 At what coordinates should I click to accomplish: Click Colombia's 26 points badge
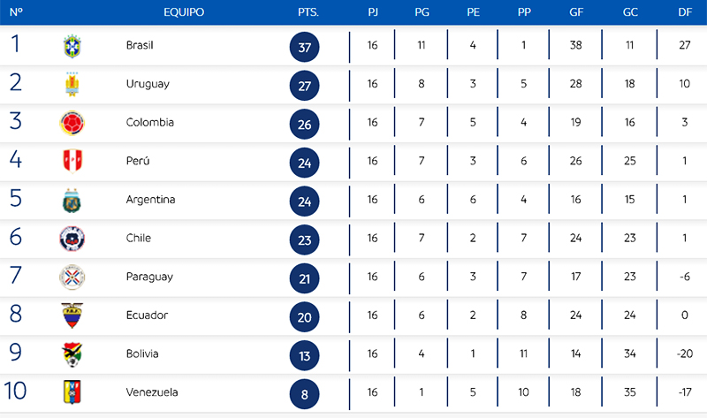click(305, 124)
